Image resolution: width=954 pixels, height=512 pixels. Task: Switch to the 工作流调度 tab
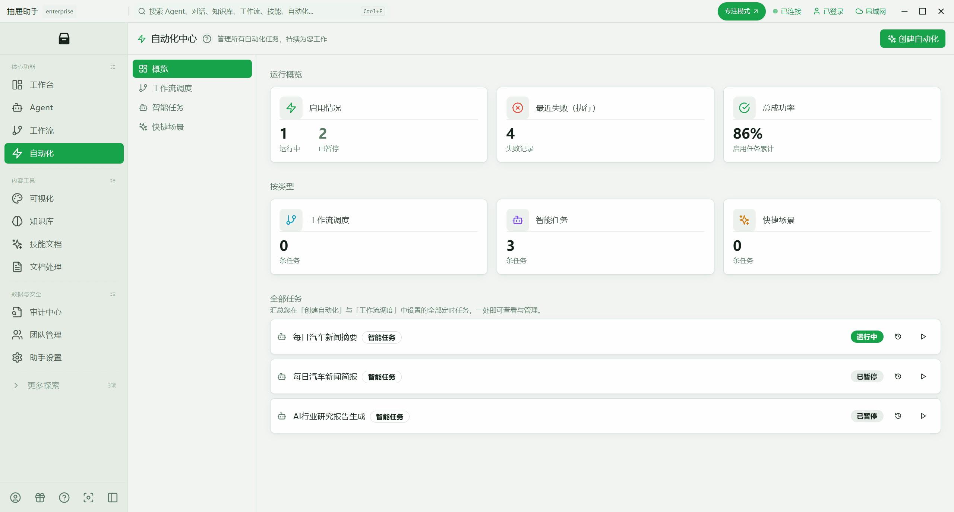click(192, 88)
